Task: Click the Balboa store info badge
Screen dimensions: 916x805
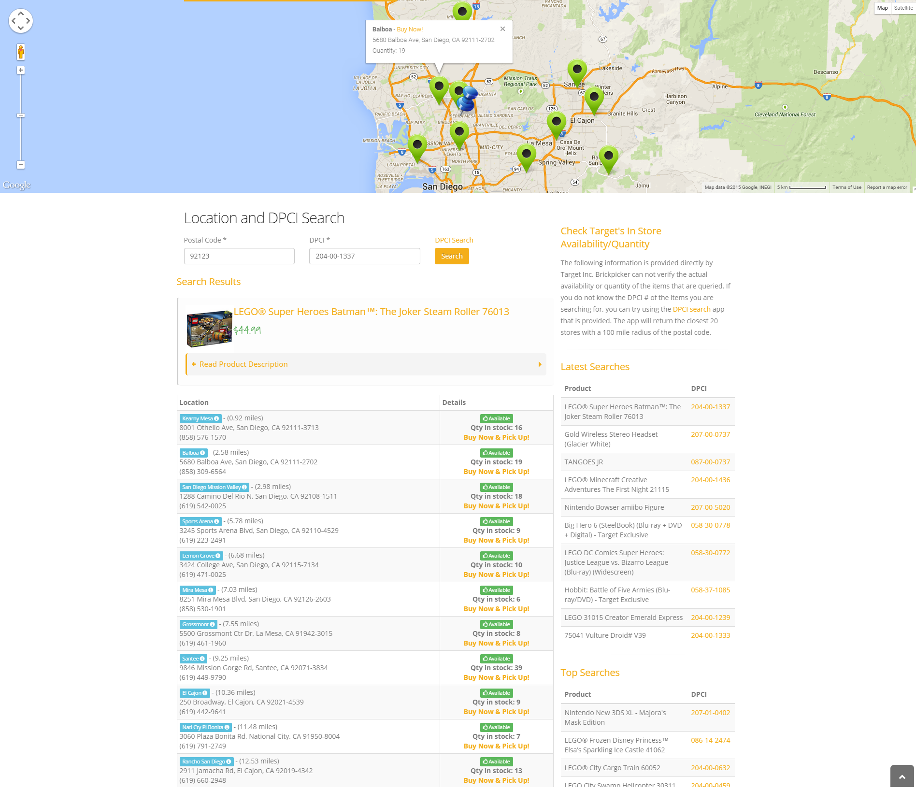Action: pyautogui.click(x=194, y=453)
